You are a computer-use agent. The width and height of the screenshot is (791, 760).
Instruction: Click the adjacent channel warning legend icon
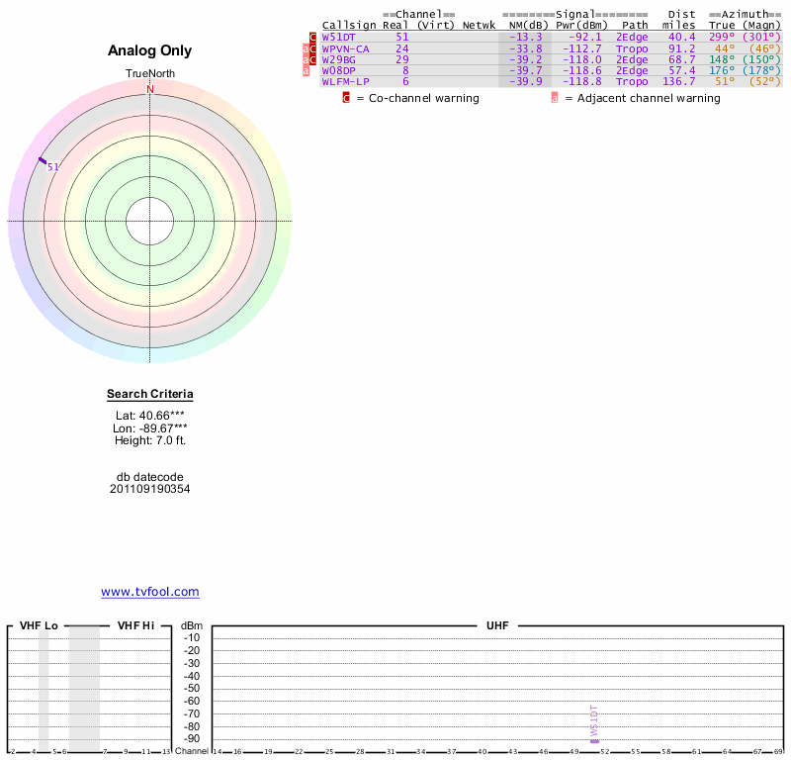click(555, 98)
